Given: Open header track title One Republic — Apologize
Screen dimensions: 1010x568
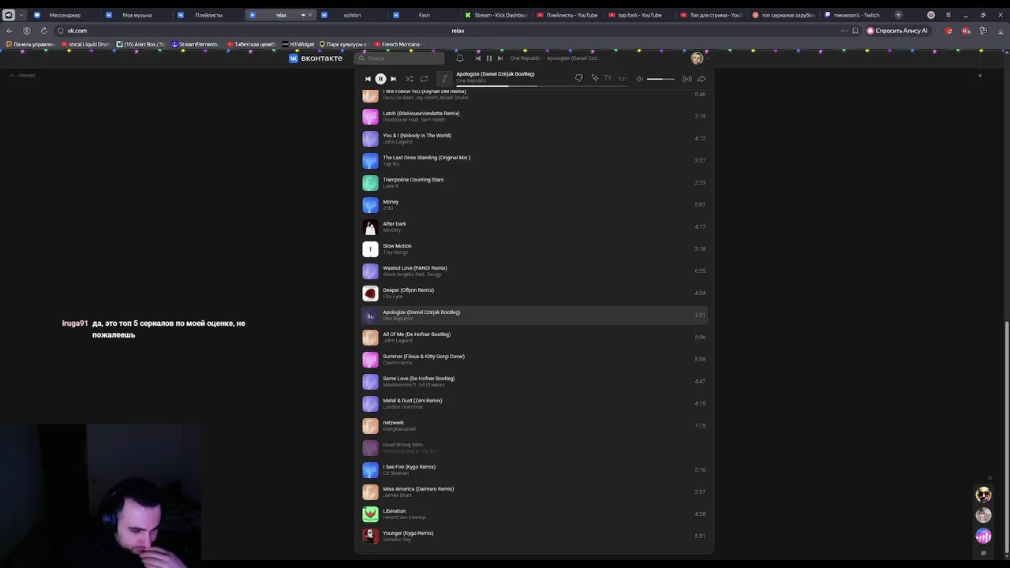Looking at the screenshot, I should click(x=555, y=58).
